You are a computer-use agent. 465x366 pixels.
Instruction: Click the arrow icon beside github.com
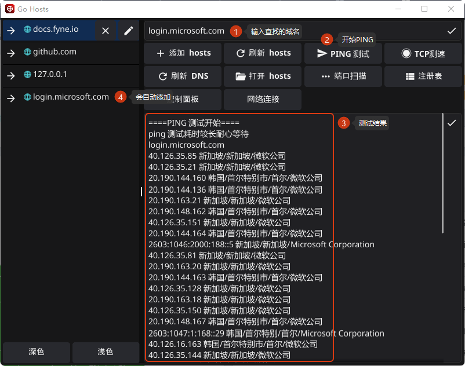pyautogui.click(x=11, y=53)
